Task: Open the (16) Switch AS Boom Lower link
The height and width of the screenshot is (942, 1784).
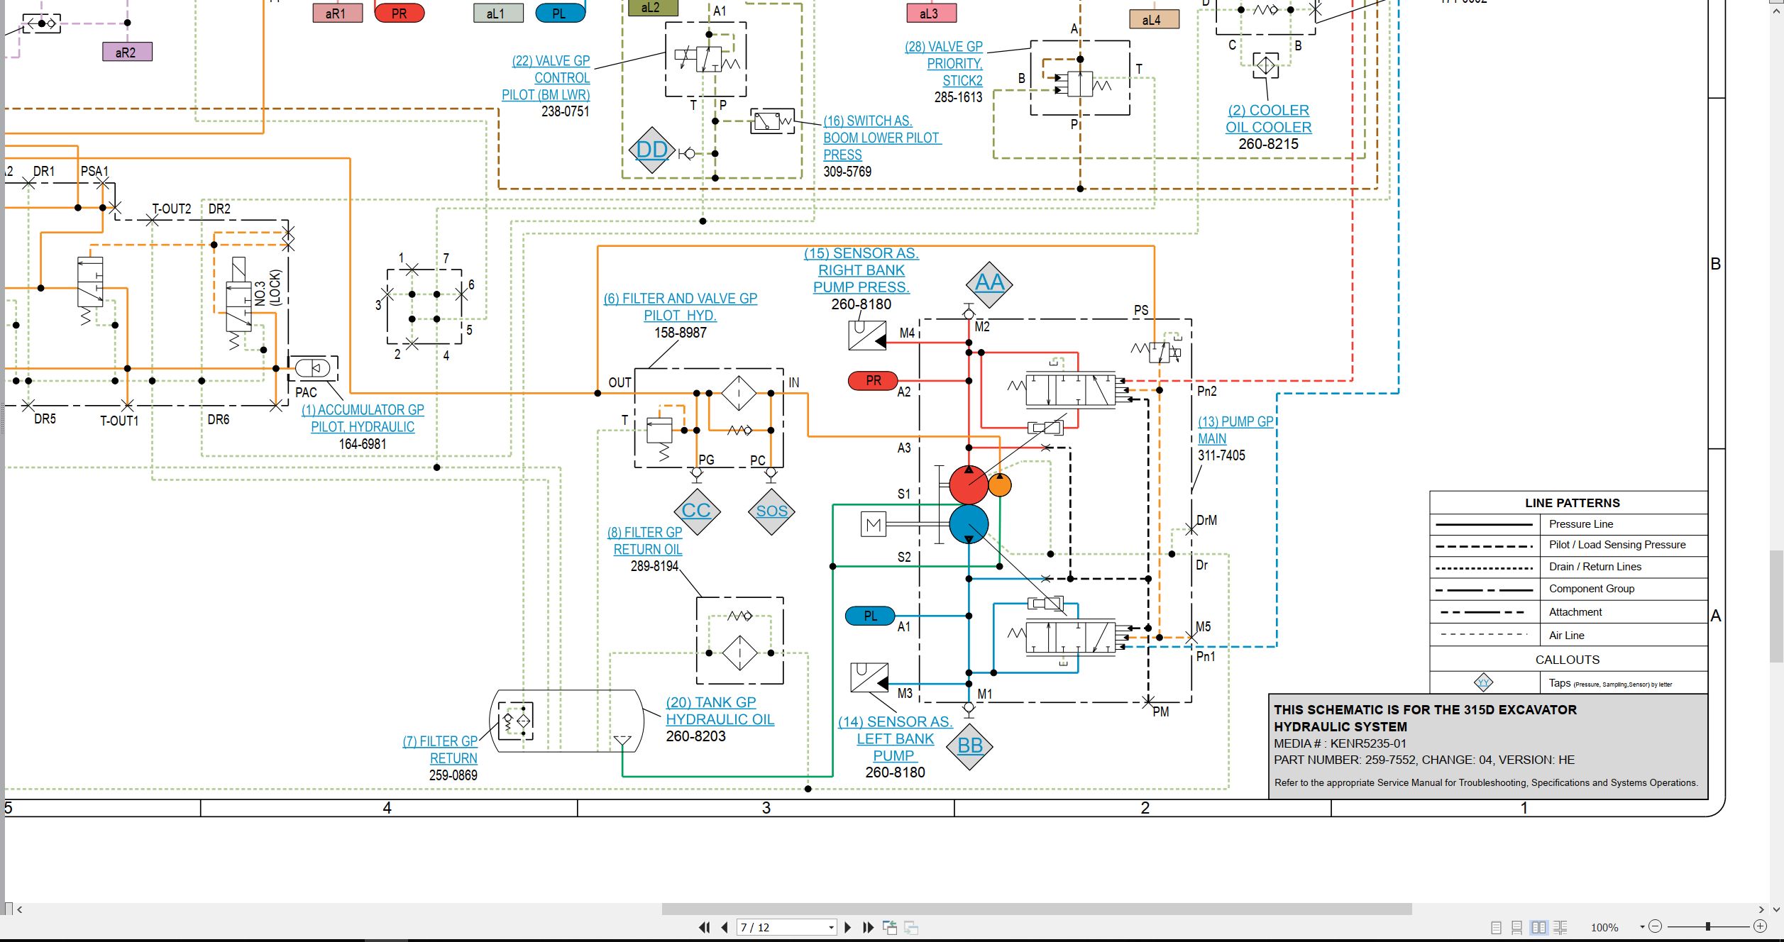Action: (x=882, y=138)
